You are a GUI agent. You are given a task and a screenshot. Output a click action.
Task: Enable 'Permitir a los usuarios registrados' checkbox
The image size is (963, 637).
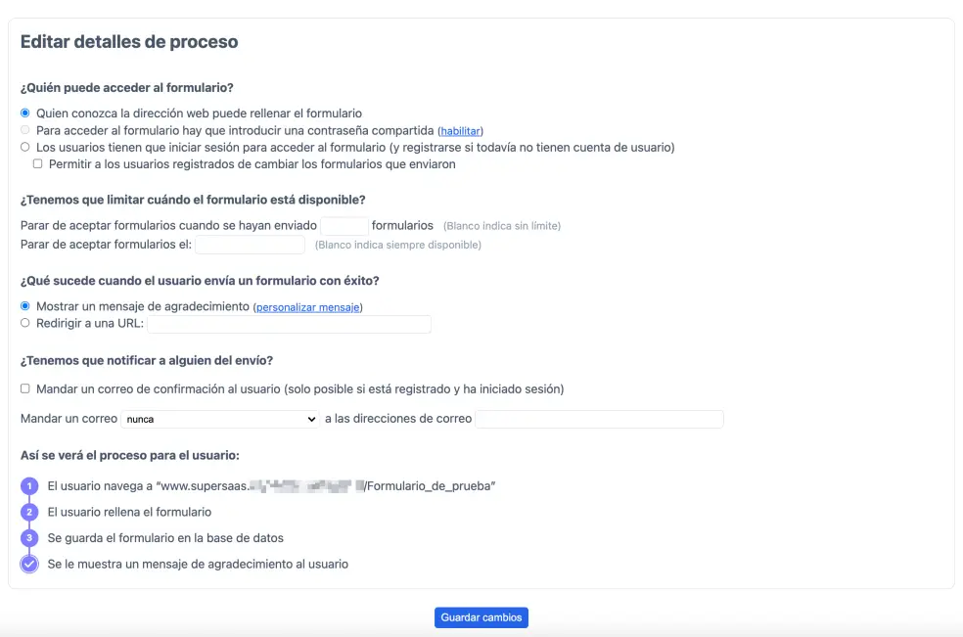(37, 164)
